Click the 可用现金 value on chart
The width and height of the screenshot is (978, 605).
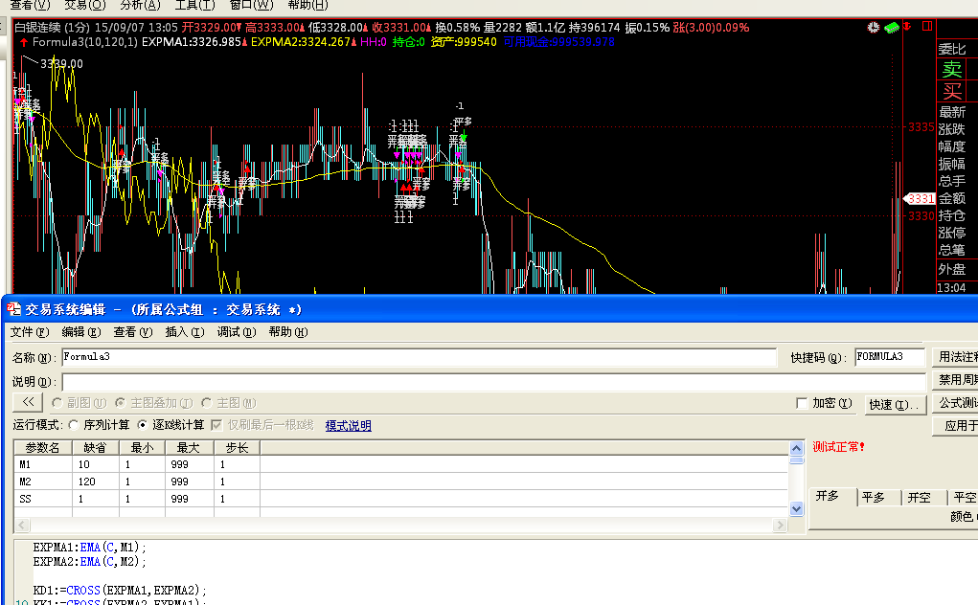click(558, 42)
